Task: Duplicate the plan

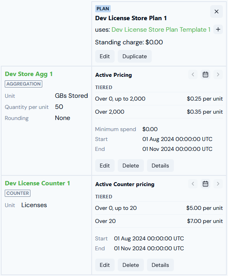Action: (x=135, y=56)
